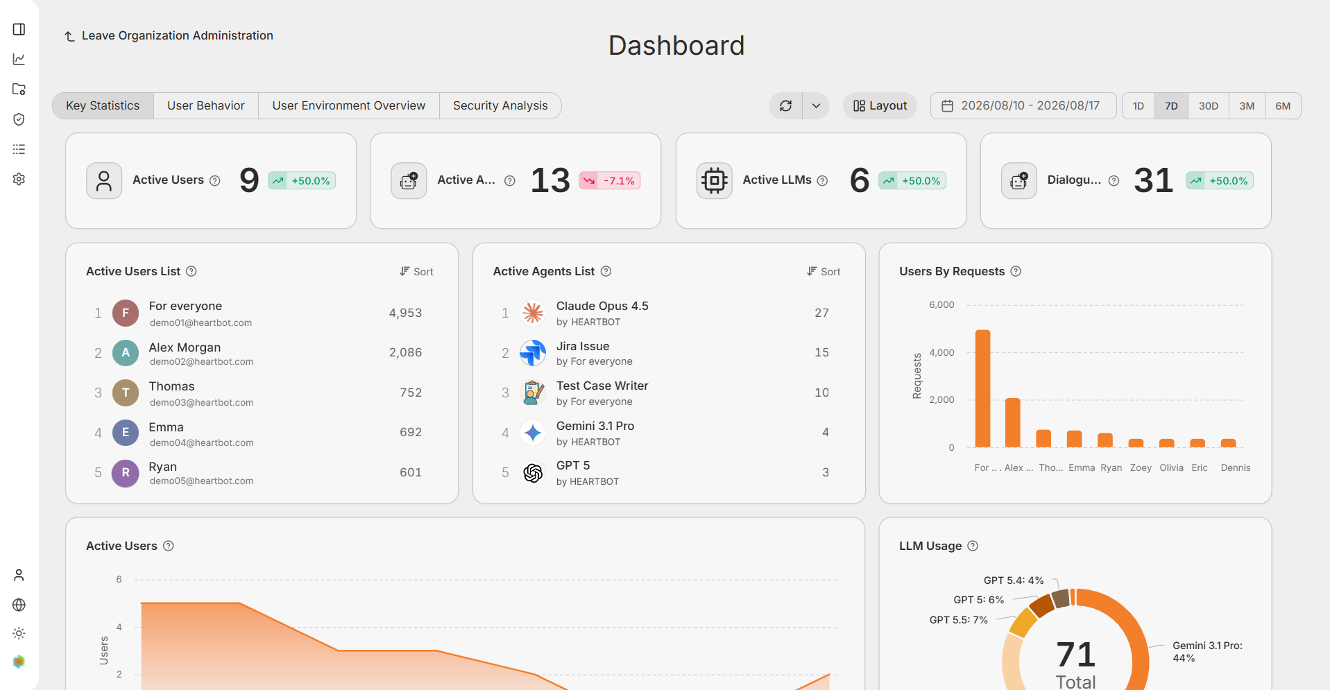Image resolution: width=1330 pixels, height=690 pixels.
Task: Click the colorful app logo icon
Action: point(19,662)
